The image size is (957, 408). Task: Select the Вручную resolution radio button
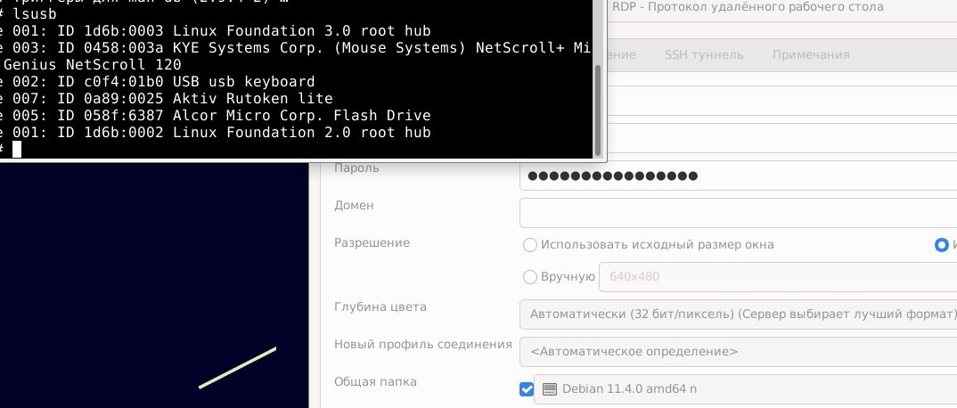click(x=530, y=277)
